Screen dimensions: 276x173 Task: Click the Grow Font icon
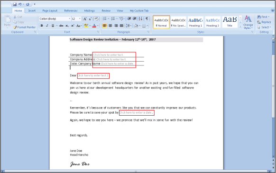tap(85, 18)
